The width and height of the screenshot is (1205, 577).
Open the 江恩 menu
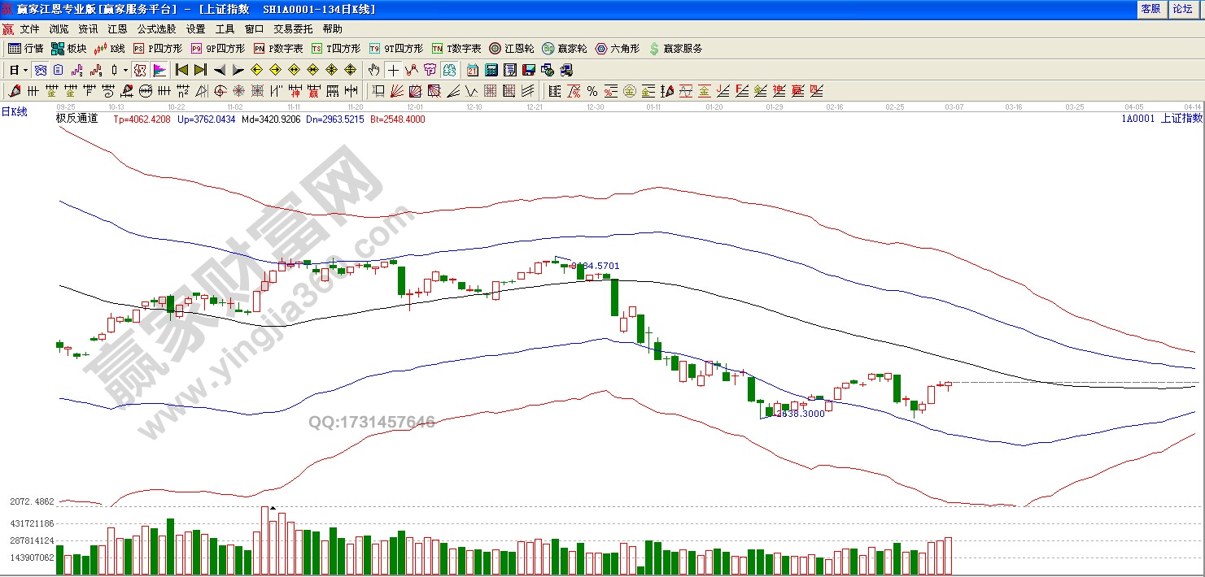coord(117,28)
